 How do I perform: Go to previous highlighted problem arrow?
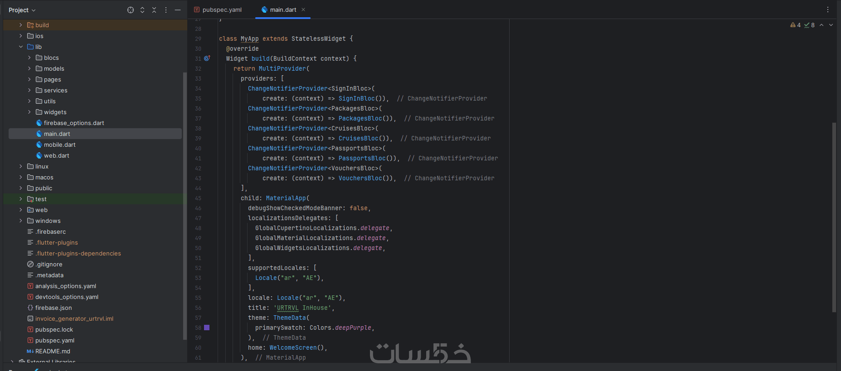point(822,25)
